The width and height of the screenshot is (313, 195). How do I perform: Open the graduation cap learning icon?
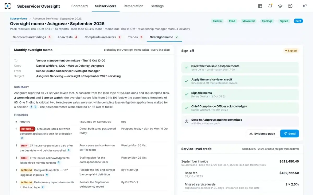click(280, 6)
